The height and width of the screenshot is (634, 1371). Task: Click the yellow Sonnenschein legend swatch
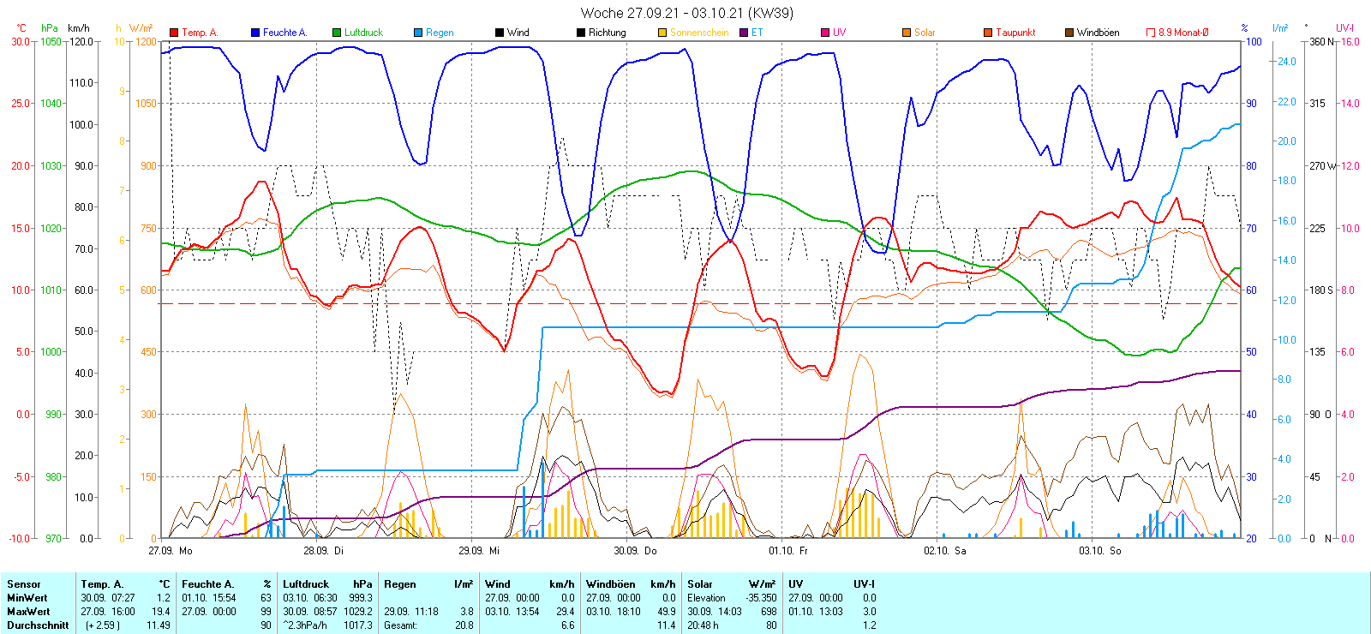[662, 33]
